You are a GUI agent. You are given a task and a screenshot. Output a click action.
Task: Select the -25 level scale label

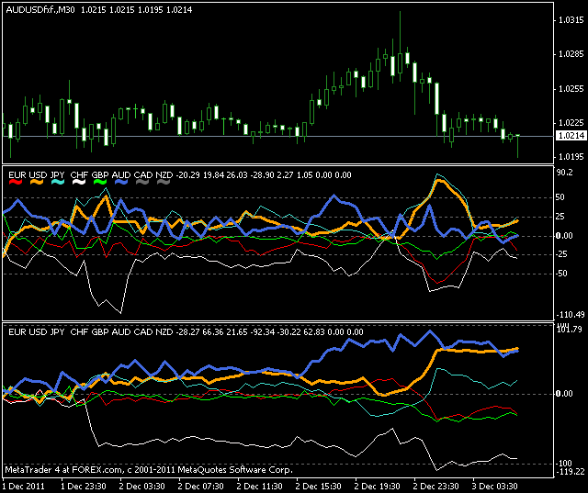click(x=561, y=254)
